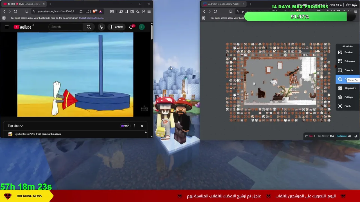The width and height of the screenshot is (360, 202).
Task: Expand scoreboard with the right arrow
Action: point(356,136)
